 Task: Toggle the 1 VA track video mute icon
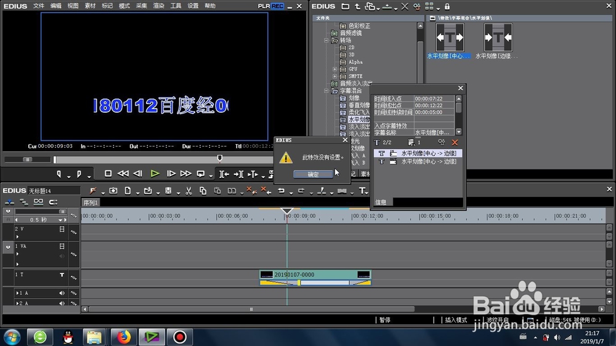point(62,246)
